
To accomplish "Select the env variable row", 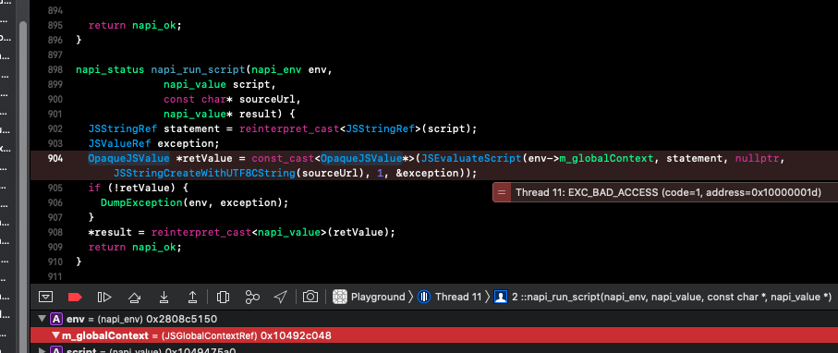I will pos(434,320).
